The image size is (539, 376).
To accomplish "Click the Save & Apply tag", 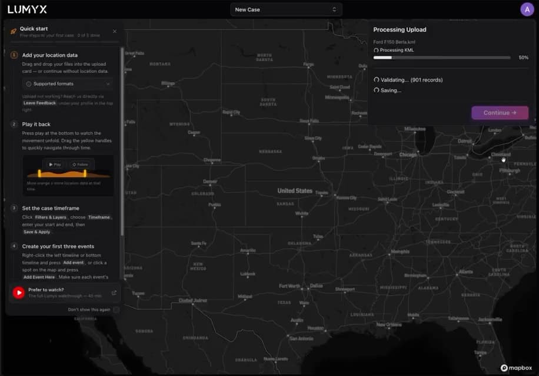I will [x=37, y=232].
